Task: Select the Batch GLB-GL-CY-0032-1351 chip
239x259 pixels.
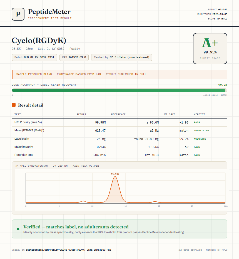Action: pos(34,57)
